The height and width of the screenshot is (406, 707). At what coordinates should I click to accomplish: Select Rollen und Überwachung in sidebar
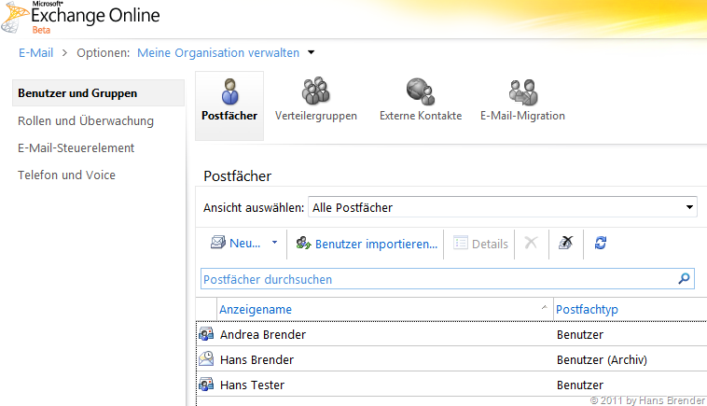pyautogui.click(x=86, y=120)
